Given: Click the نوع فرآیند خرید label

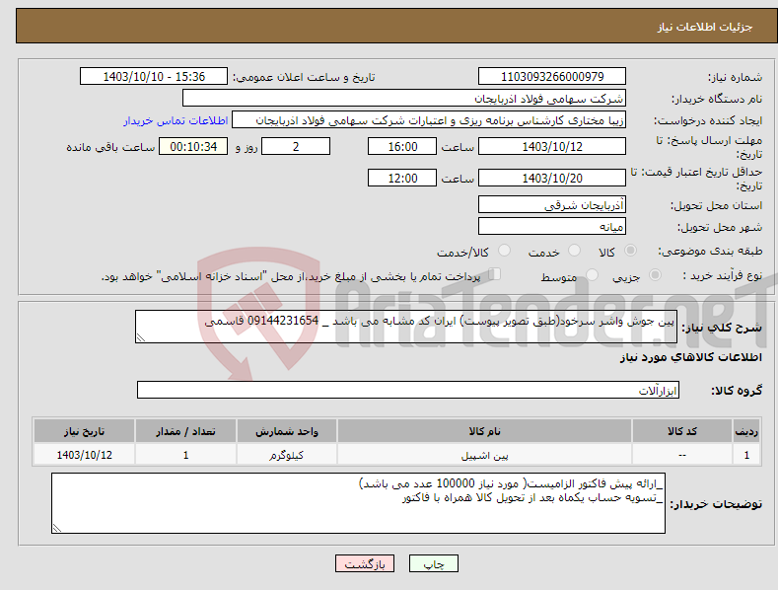Looking at the screenshot, I should [723, 275].
